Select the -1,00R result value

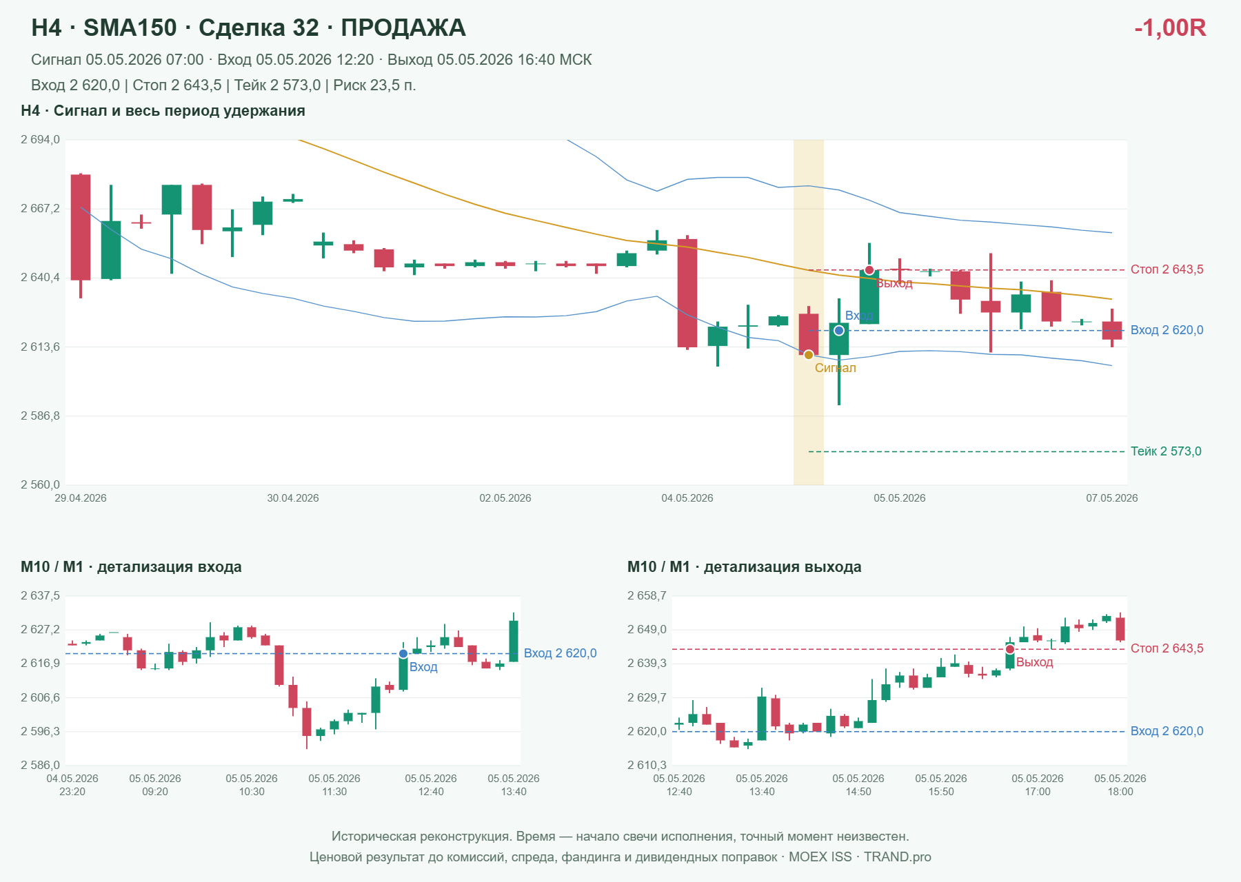tap(1170, 28)
